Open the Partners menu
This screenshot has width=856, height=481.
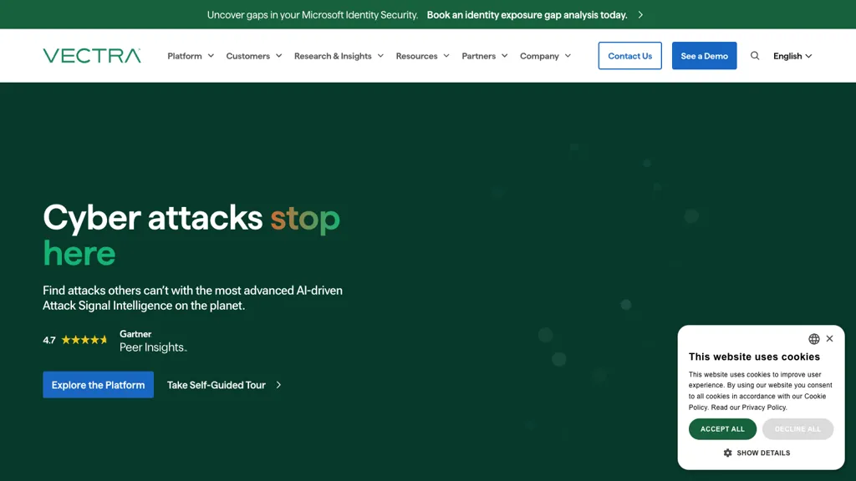(x=484, y=56)
